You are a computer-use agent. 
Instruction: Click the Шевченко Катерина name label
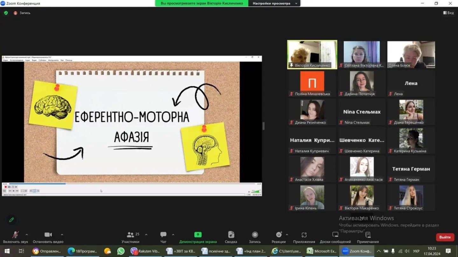[x=362, y=151]
